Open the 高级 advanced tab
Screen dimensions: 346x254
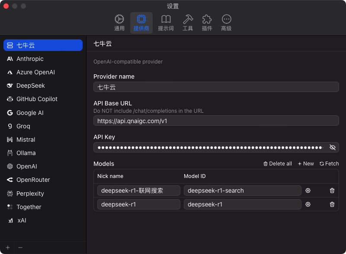[226, 23]
